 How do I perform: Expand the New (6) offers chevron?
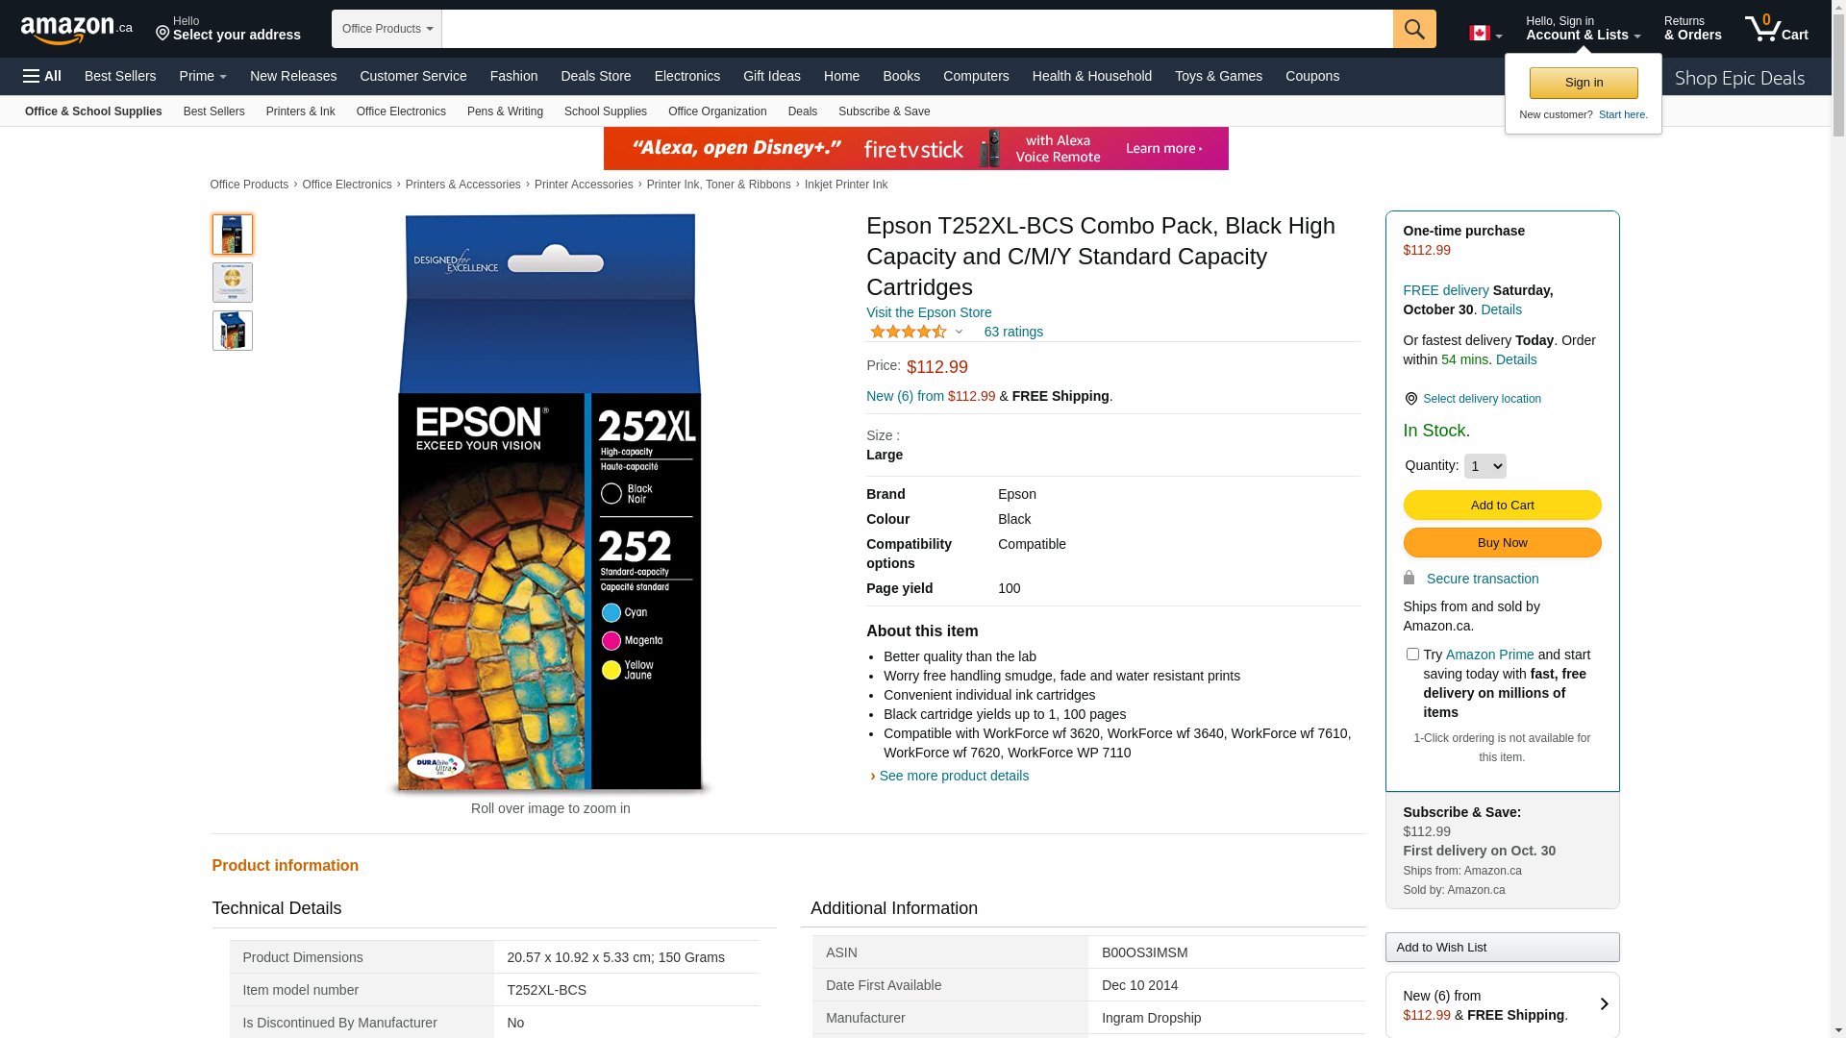coord(1604,1004)
